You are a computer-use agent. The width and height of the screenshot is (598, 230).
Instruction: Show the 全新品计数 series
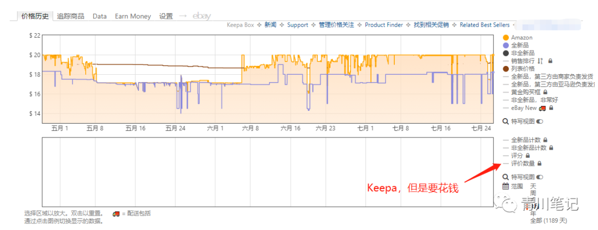click(527, 140)
